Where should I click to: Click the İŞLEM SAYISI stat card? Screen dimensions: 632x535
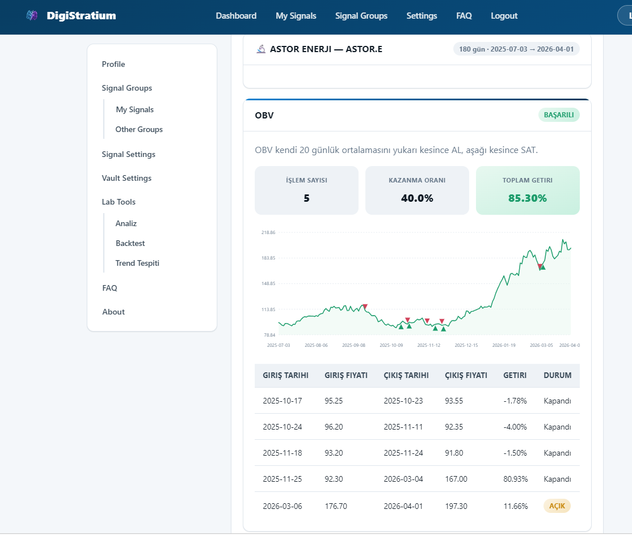(x=306, y=190)
